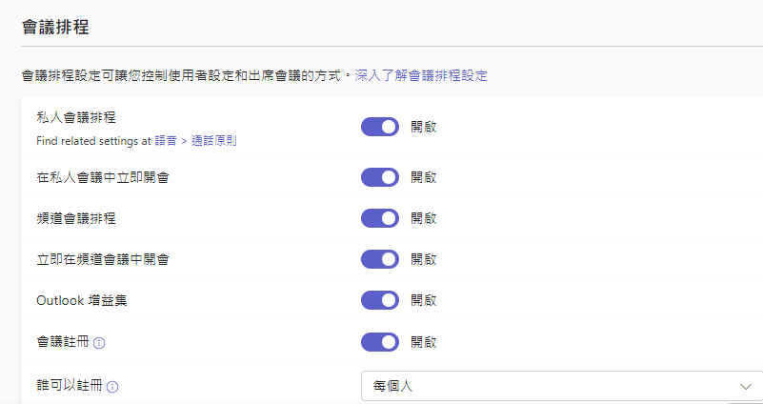Select the 會議註冊 label text
The image size is (763, 404).
[x=63, y=342]
